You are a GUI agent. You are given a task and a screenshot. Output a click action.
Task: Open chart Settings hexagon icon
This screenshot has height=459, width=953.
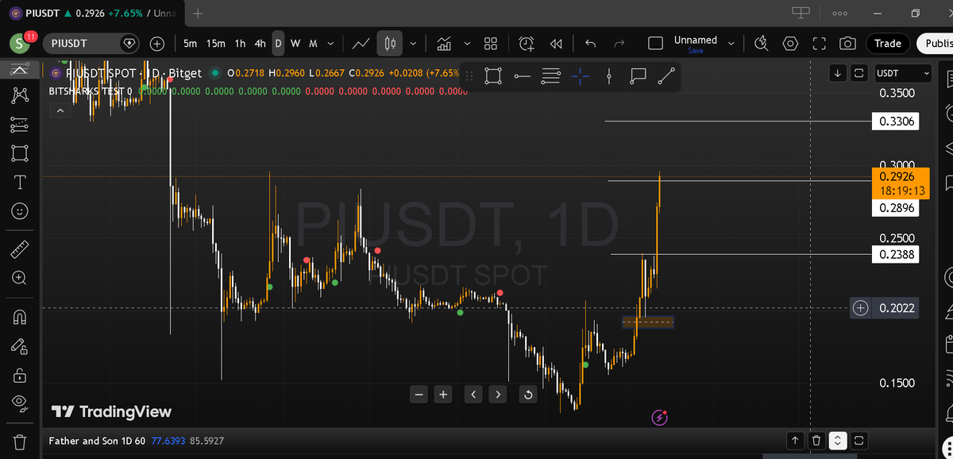point(790,44)
